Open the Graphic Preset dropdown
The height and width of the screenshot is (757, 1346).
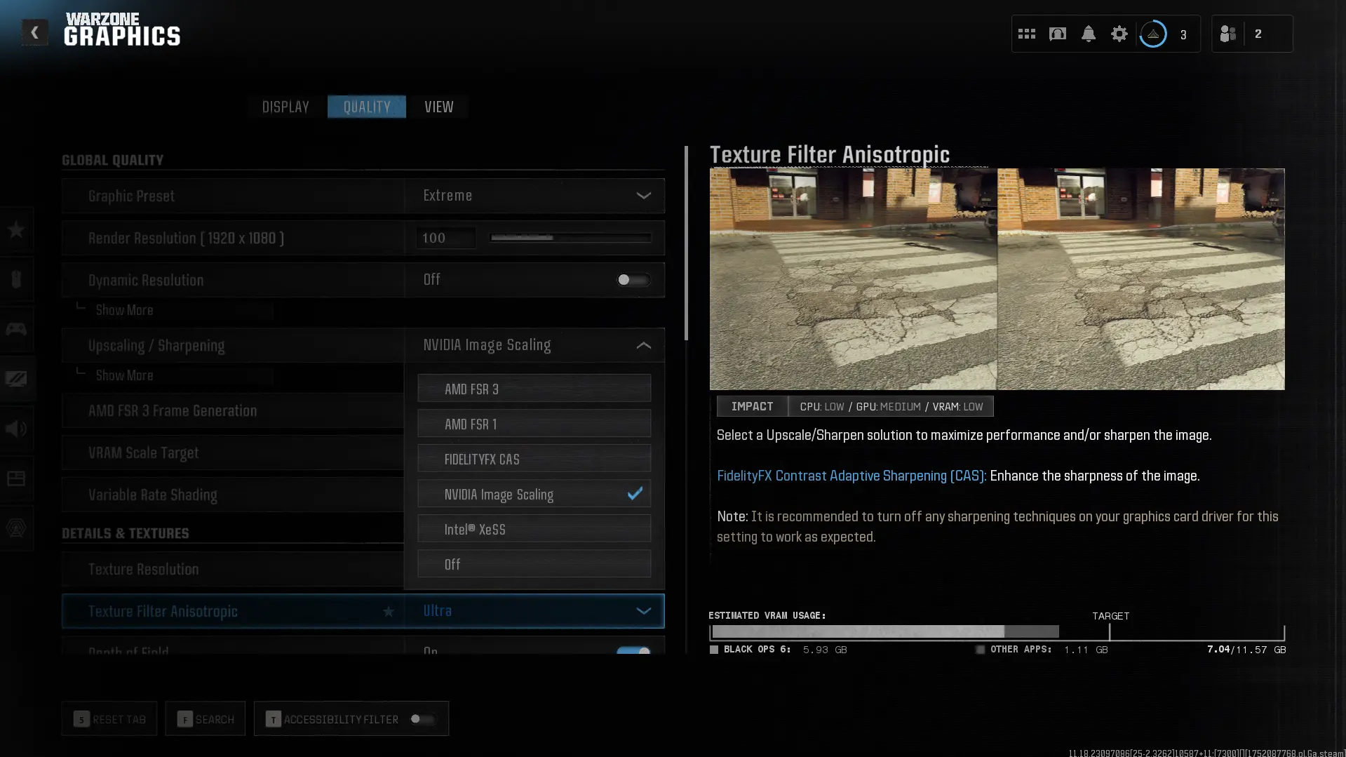[x=534, y=196]
